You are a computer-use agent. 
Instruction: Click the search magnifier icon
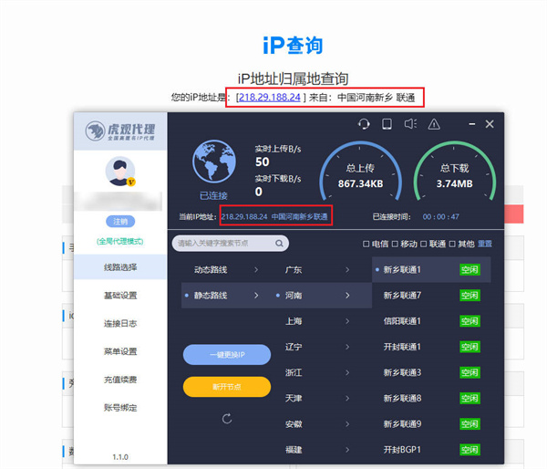click(x=279, y=243)
